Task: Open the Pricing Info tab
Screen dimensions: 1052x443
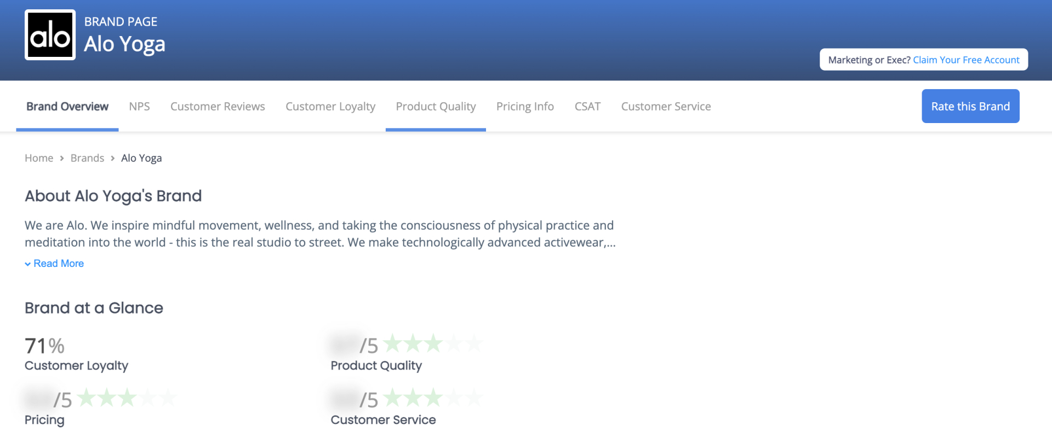Action: 525,106
